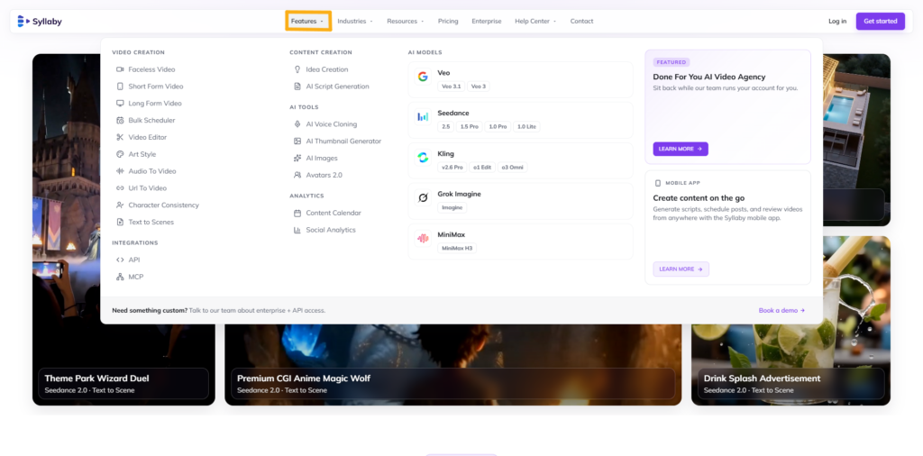The height and width of the screenshot is (456, 923).
Task: Select the Seedance 2.5 model tag
Action: click(x=445, y=127)
